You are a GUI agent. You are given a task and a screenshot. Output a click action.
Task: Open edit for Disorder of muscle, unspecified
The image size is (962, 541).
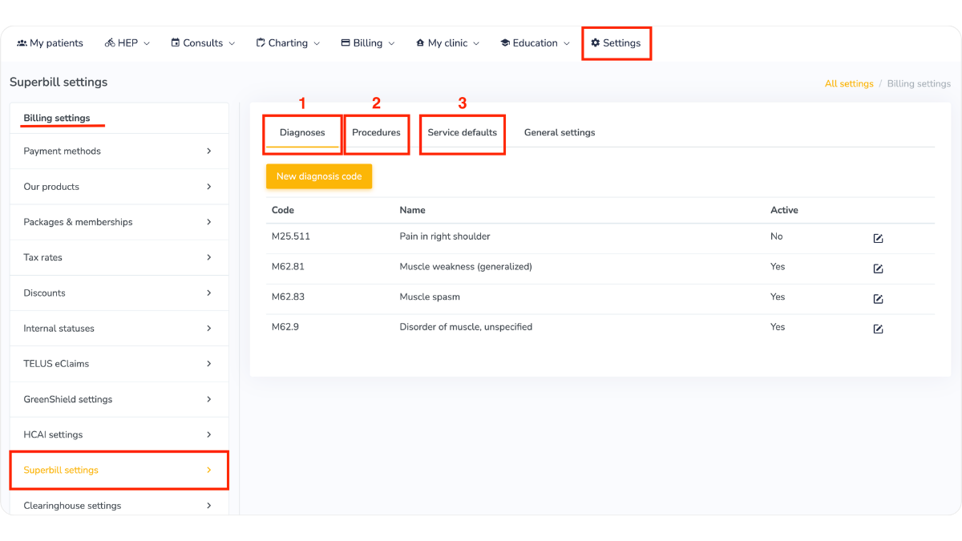coord(878,329)
